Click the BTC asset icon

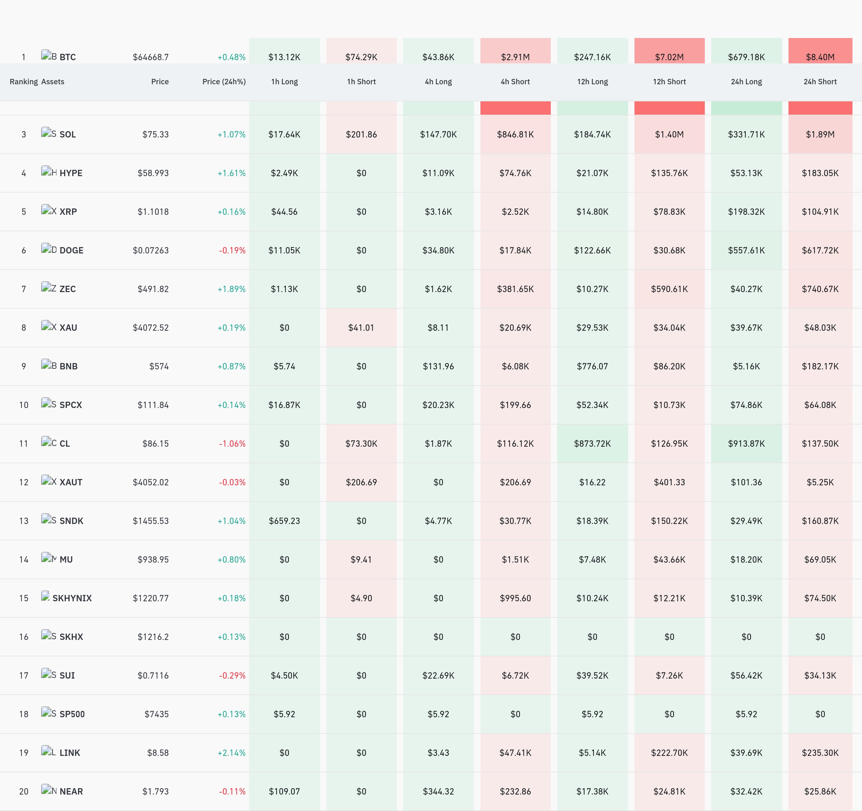[48, 55]
